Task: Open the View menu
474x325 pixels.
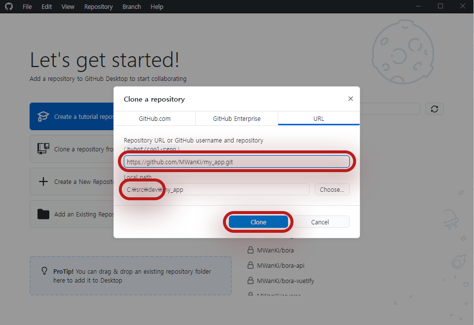Action: pyautogui.click(x=68, y=6)
